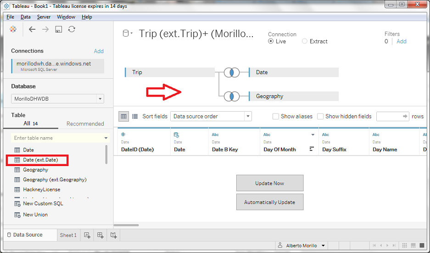Switch to metadata list view icon

pos(134,117)
